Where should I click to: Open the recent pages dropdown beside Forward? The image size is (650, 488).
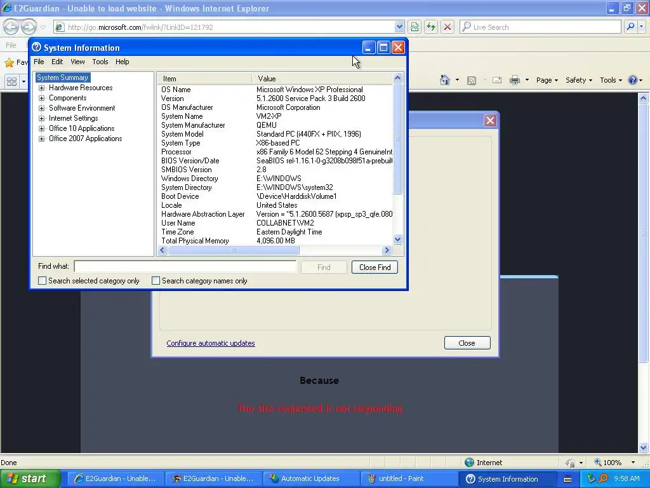click(x=43, y=27)
